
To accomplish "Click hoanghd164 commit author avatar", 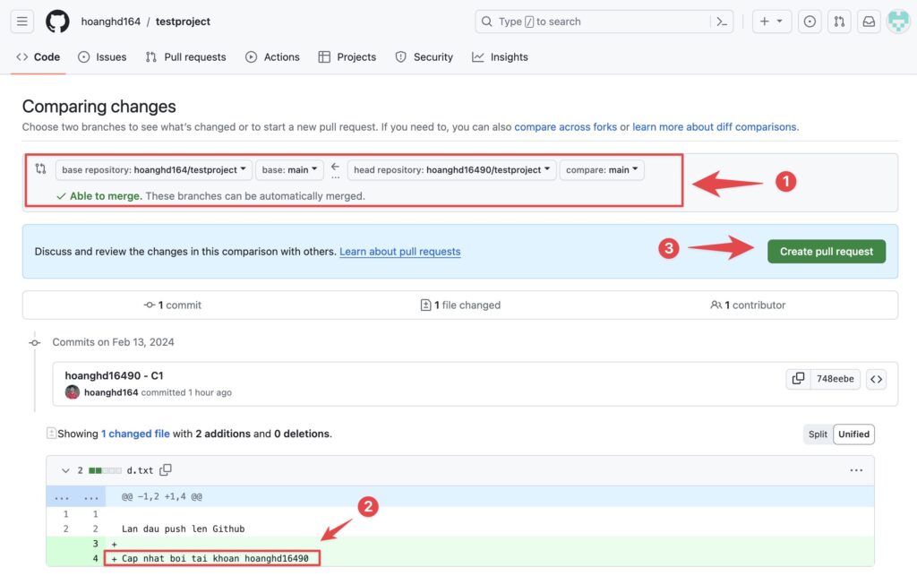I will tap(73, 392).
